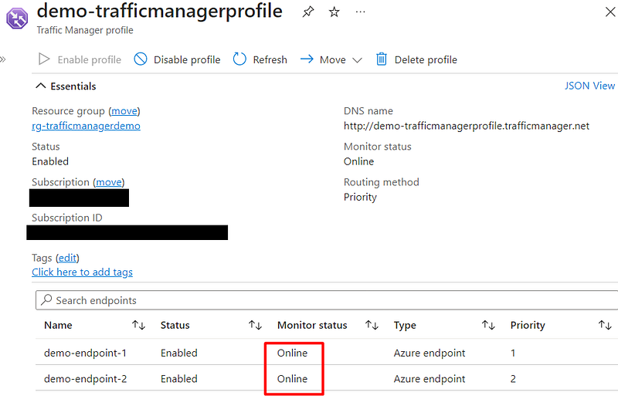Sort endpoints by Status column arrows
The height and width of the screenshot is (399, 618).
tap(256, 325)
